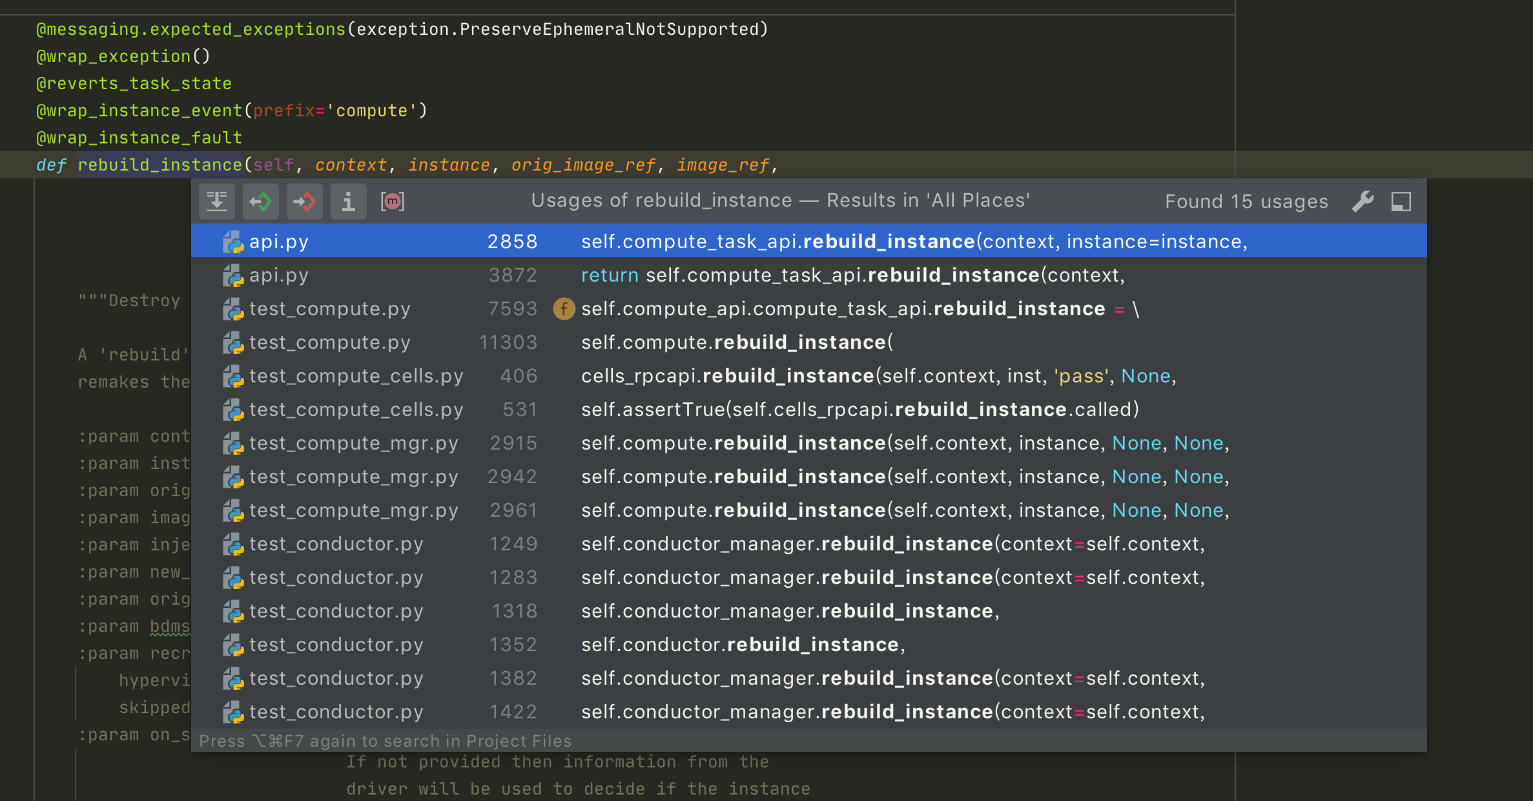
Task: Toggle the red write access filter
Action: click(304, 202)
